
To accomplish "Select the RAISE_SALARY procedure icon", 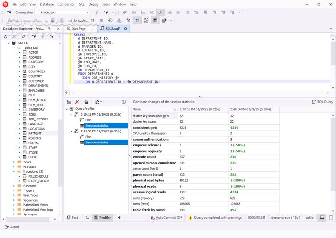I will pos(24,181).
